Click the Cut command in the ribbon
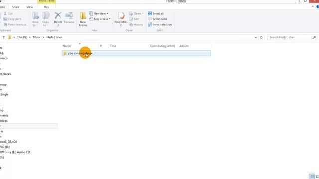 point(8,13)
